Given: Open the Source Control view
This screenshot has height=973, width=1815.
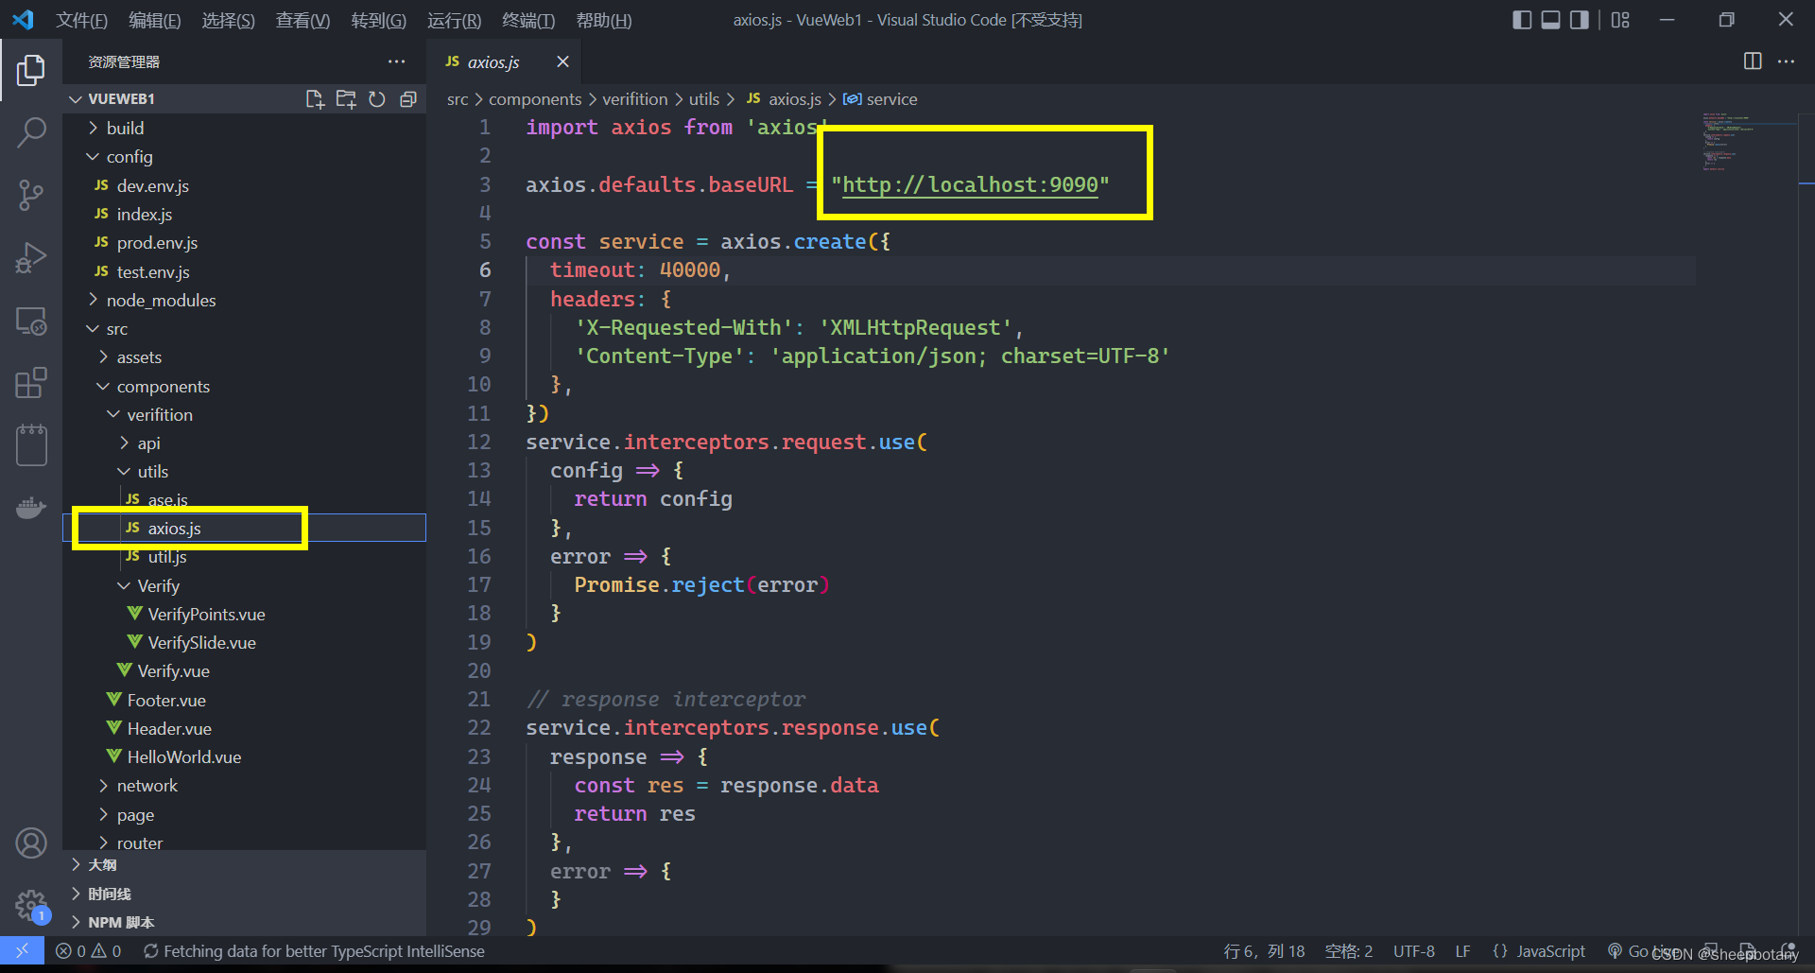Looking at the screenshot, I should click(x=31, y=195).
